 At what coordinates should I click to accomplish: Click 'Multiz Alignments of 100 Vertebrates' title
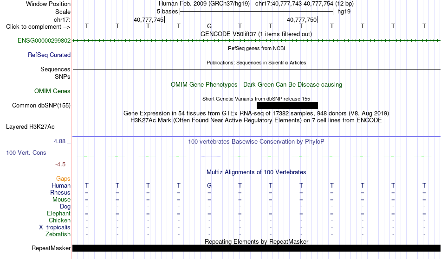pyautogui.click(x=256, y=172)
